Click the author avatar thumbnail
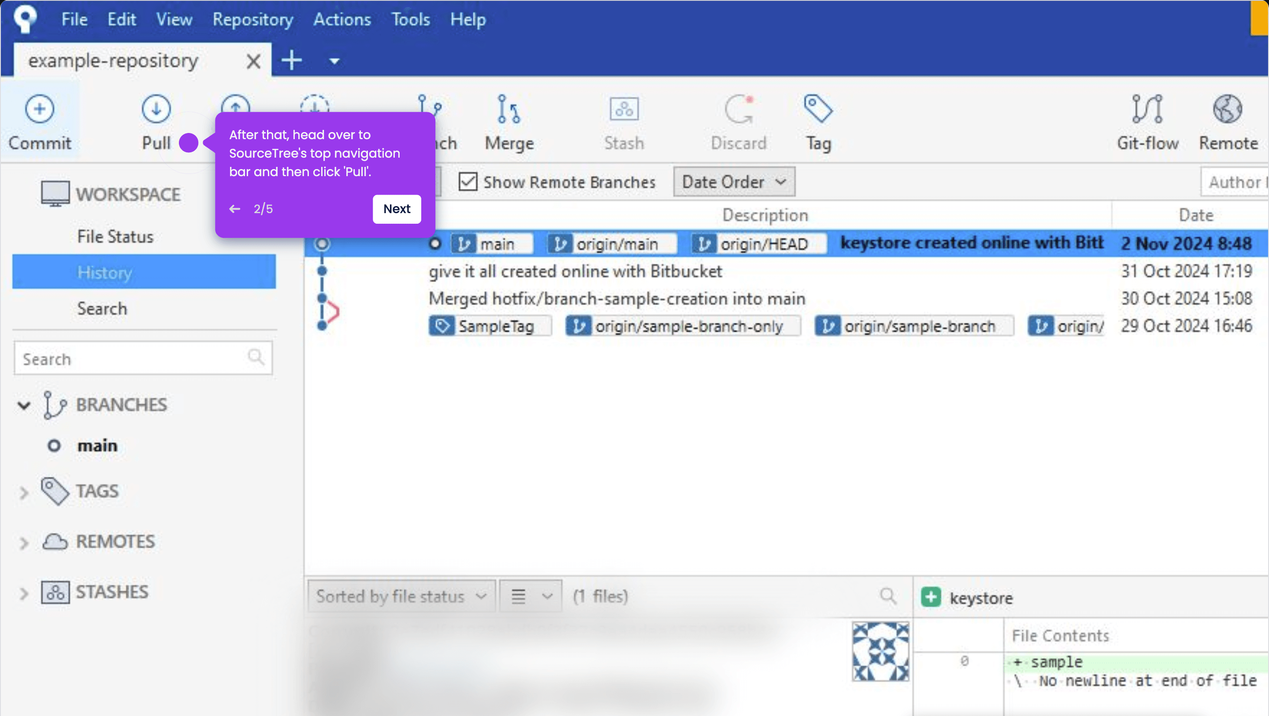Screen dimensions: 1269x716 click(x=881, y=652)
